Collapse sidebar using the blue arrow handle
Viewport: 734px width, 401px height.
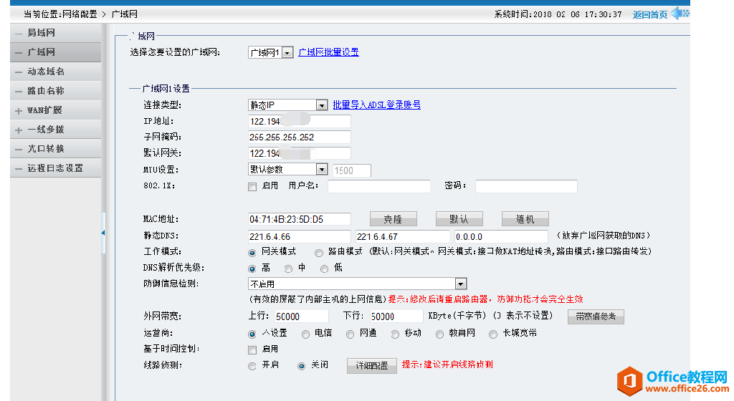tap(103, 233)
